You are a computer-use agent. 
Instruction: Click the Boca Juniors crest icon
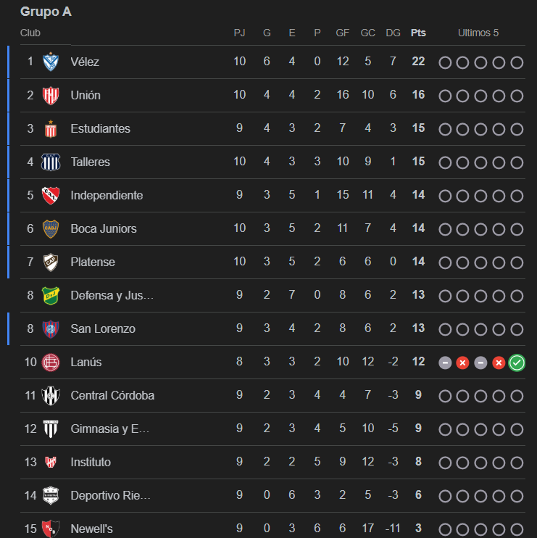click(x=51, y=228)
